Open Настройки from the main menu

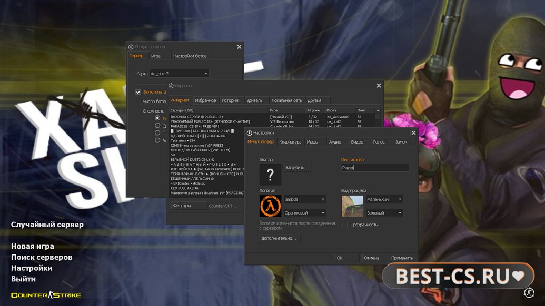(32, 268)
